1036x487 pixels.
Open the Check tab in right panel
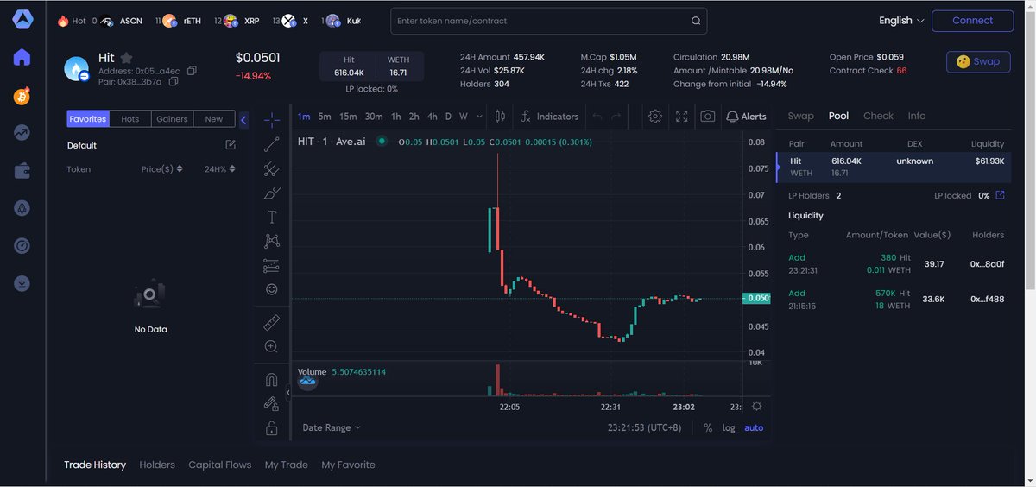coord(878,116)
